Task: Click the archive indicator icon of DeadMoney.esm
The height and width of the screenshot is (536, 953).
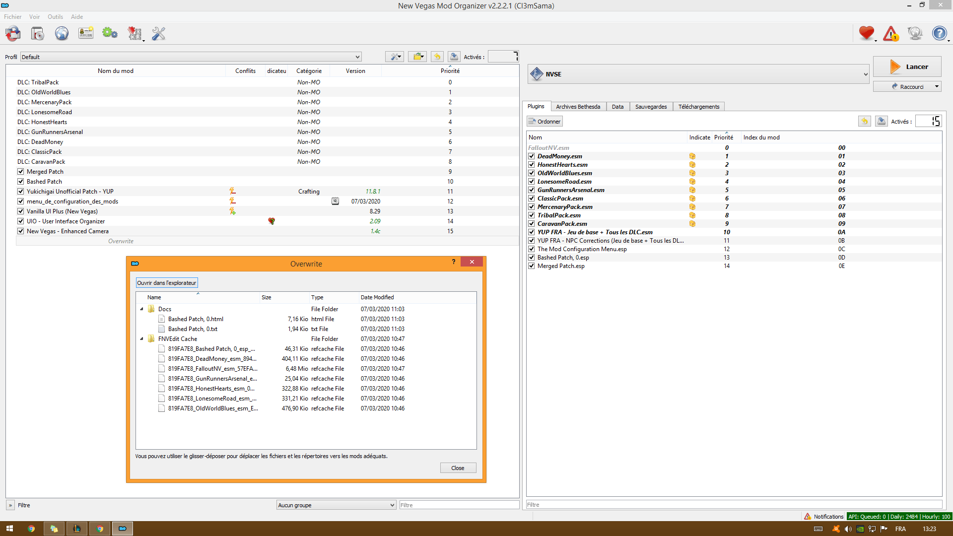Action: [x=692, y=156]
